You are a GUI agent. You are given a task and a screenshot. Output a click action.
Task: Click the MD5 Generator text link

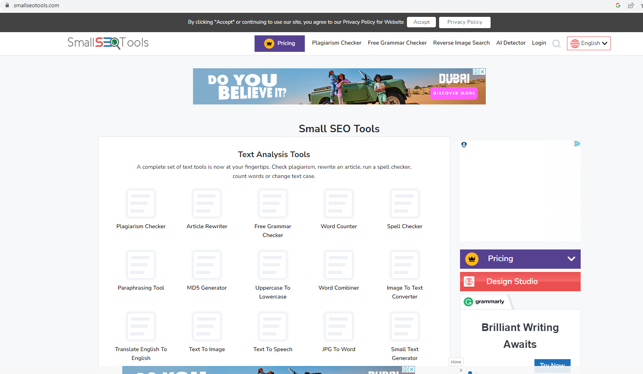[207, 288]
